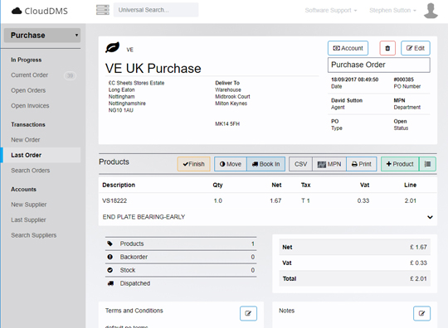
Task: Click the MK14 5FH postcode
Action: pyautogui.click(x=227, y=123)
